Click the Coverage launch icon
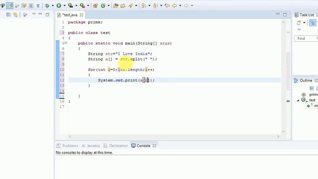The width and height of the screenshot is (318, 179). click(71, 5)
